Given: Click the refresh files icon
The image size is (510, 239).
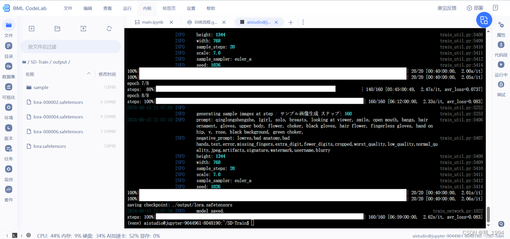Looking at the screenshot, I should [108, 28].
